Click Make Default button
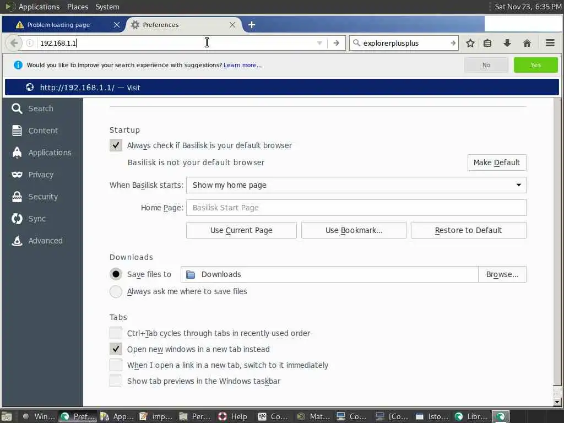This screenshot has height=423, width=564. pos(497,162)
